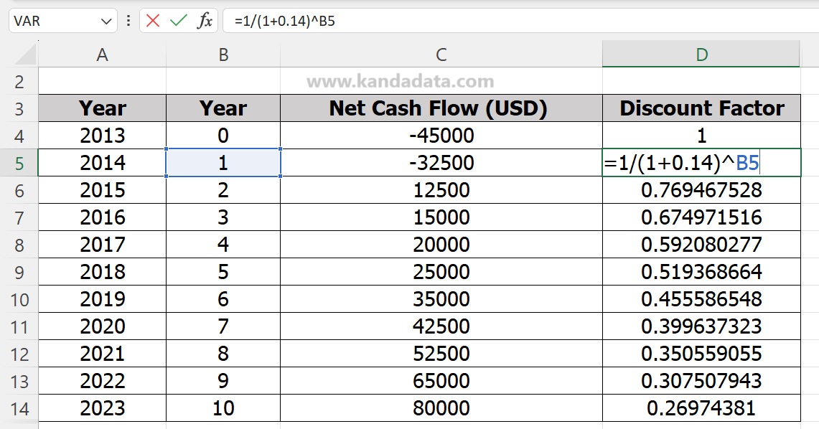The width and height of the screenshot is (819, 429).
Task: Select the cell with 80000 cash flow
Action: [441, 408]
